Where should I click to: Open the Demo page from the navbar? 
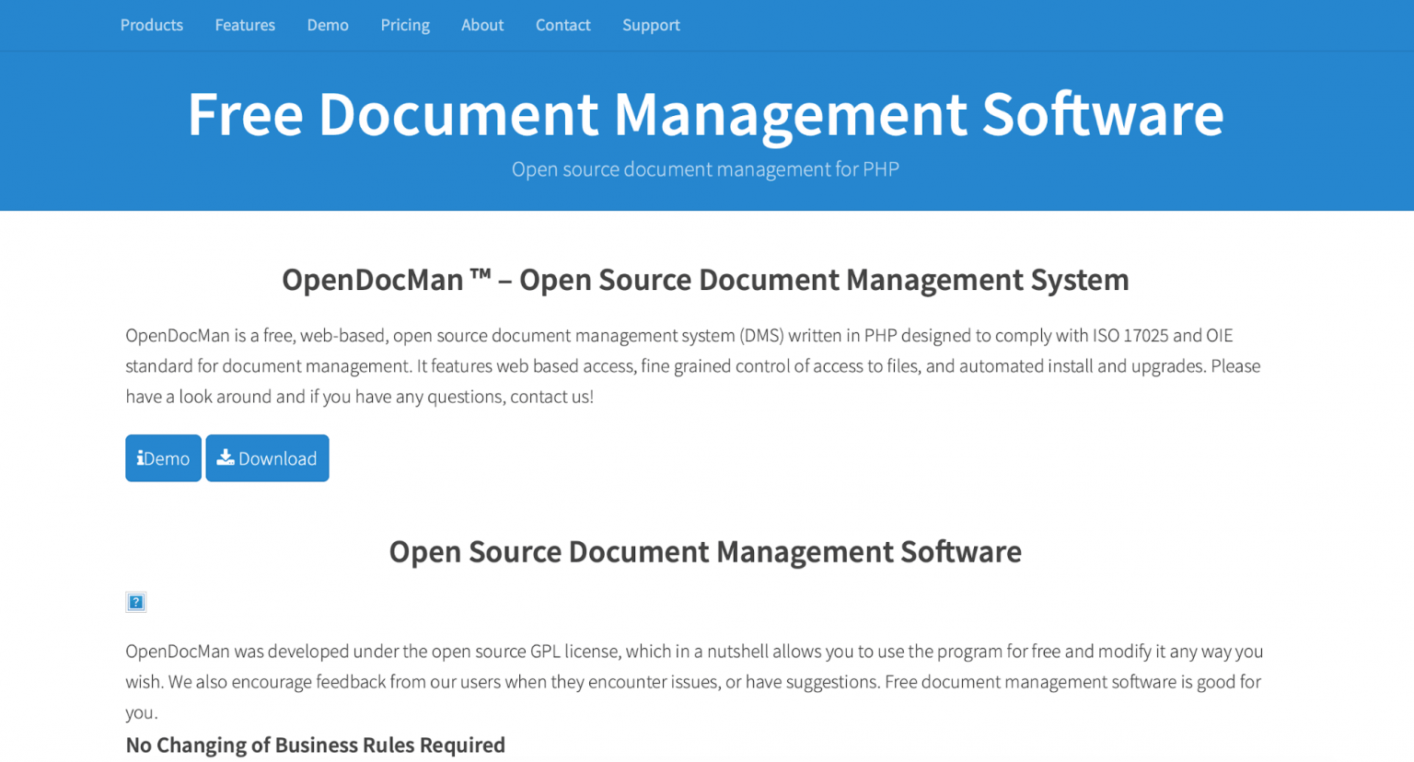pos(328,25)
